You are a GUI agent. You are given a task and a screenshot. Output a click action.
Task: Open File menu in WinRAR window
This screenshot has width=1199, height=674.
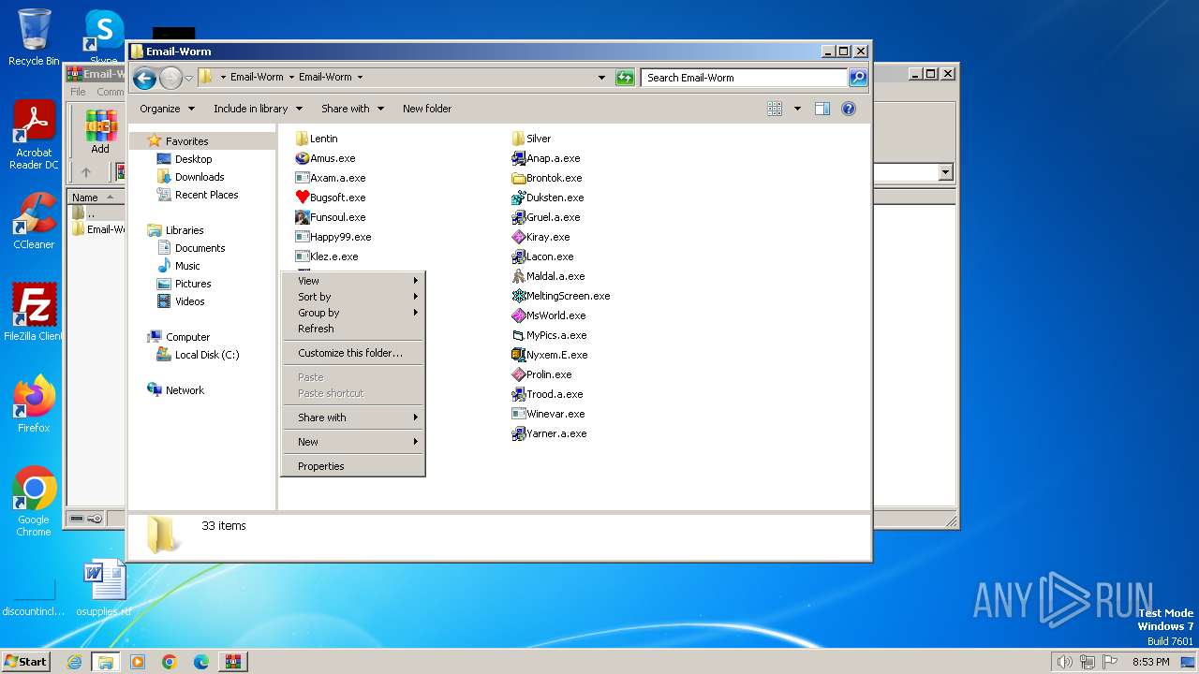78,92
